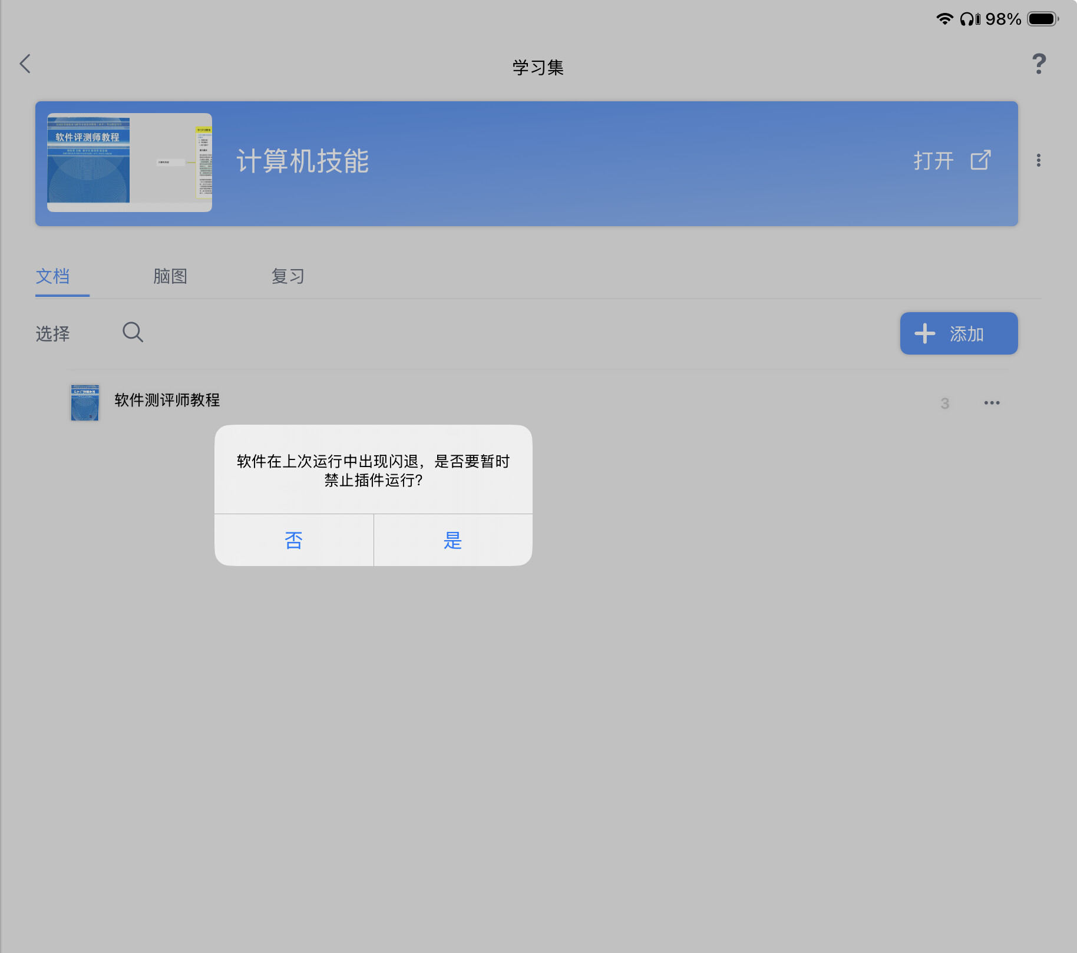Screen dimensions: 1077x953
Task: Tap 选择 to select documents
Action: pyautogui.click(x=53, y=334)
